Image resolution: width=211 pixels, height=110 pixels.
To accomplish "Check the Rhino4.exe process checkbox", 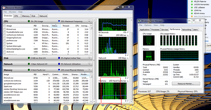I will (x=5, y=29).
